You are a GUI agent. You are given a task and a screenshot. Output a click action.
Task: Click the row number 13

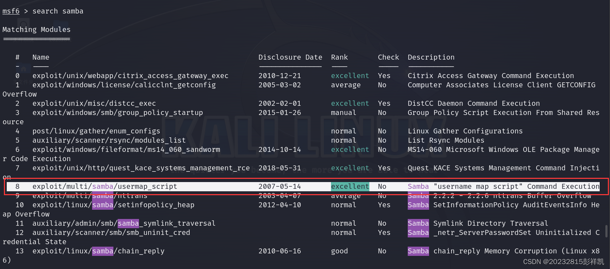point(20,251)
